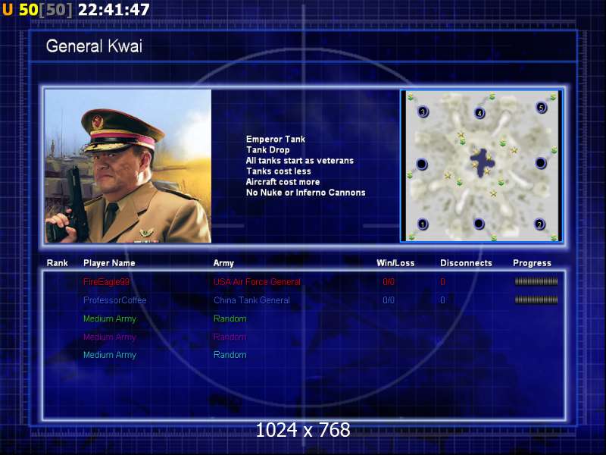Viewport: 606px width, 455px height.
Task: Select the Emperor Tank text line
Action: [276, 140]
